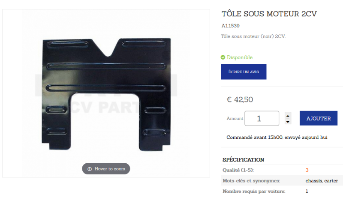Click the green Disponible checkmark icon

coord(223,57)
